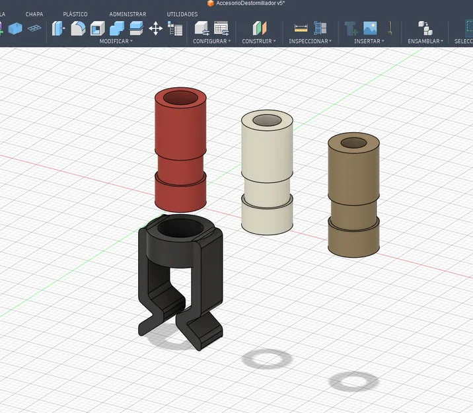Expand the ENSAMBLAR dropdown
The width and height of the screenshot is (473, 413).
tap(425, 41)
